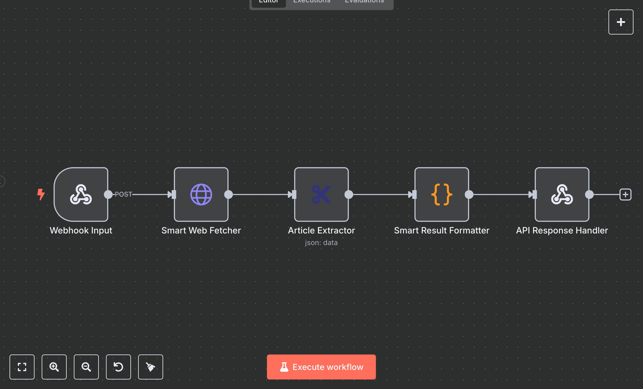Screen dimensions: 643x389
Task: Click the Webhook Input node label
Action: (x=81, y=230)
